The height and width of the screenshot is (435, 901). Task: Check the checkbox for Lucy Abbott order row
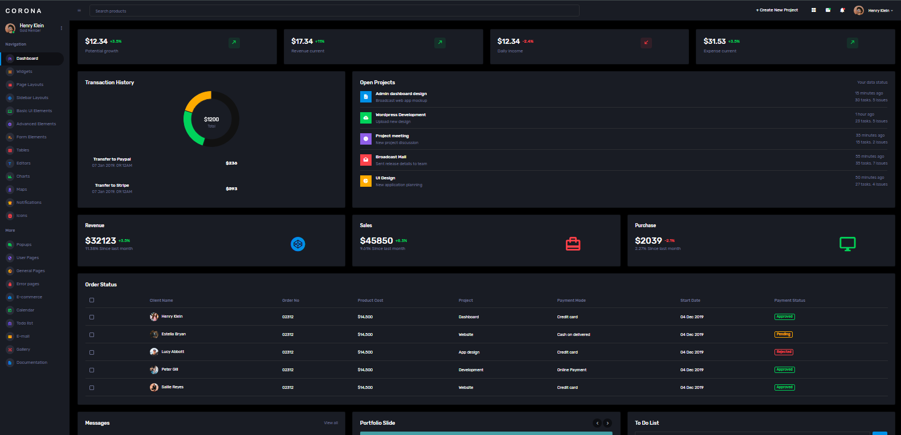point(92,352)
